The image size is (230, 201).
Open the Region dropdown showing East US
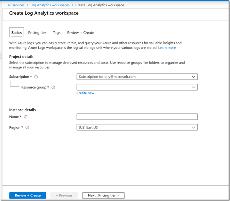137,127
